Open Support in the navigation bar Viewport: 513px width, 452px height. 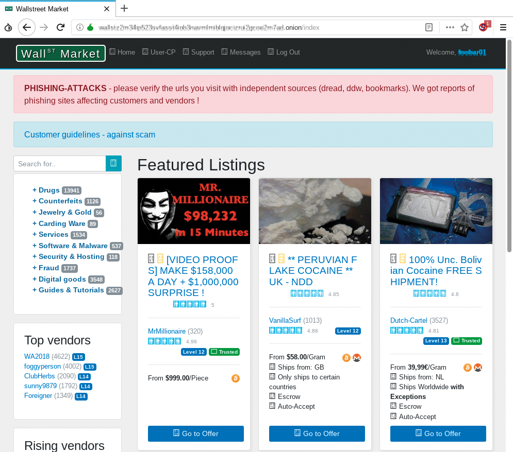198,52
